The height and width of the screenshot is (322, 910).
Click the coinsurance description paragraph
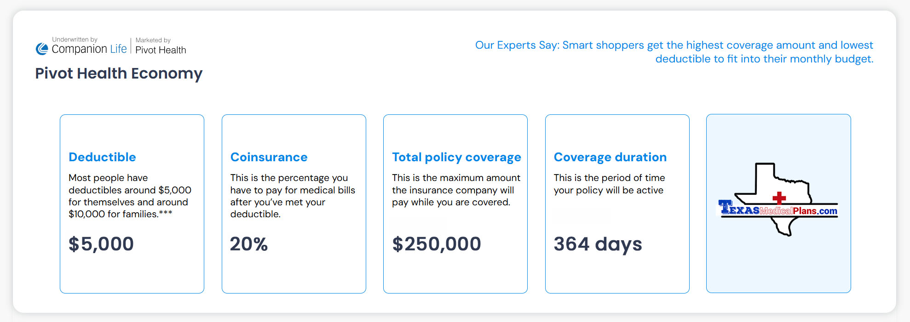pos(292,196)
